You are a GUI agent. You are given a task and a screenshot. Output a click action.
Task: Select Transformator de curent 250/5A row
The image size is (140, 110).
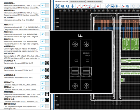click(25, 70)
